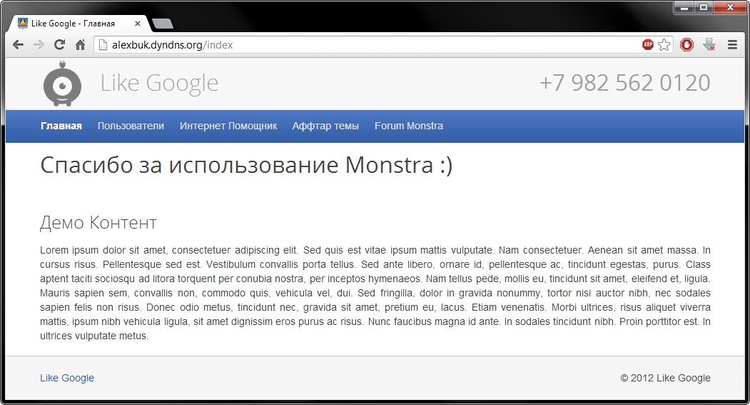Click the browser back arrow
Screen dimensions: 750x405
pyautogui.click(x=19, y=45)
